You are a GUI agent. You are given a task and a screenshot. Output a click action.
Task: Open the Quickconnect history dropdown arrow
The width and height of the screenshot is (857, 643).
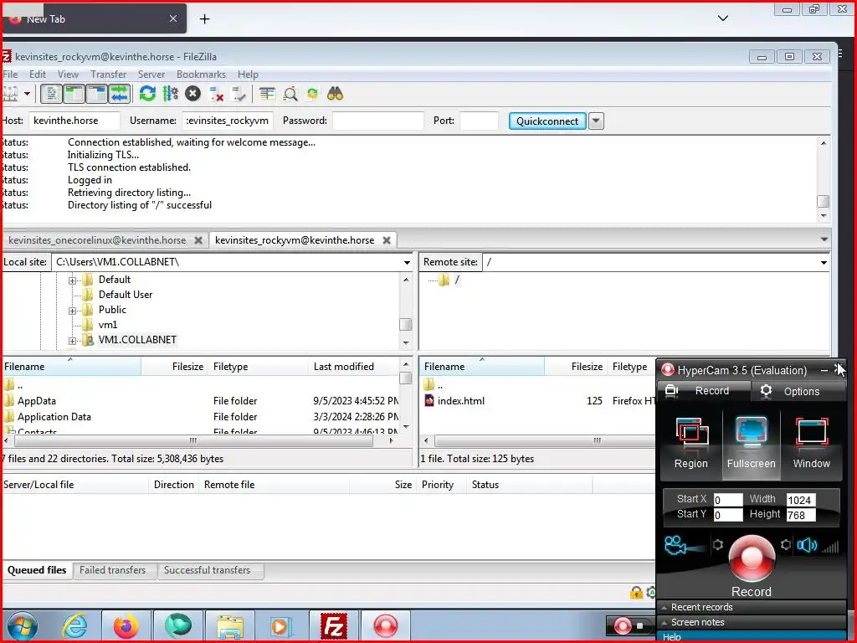(x=596, y=121)
